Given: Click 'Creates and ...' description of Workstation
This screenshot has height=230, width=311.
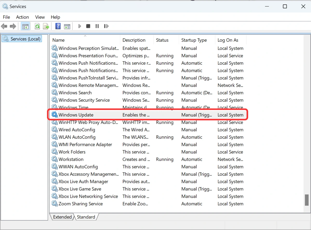Looking at the screenshot, I should coord(136,159).
